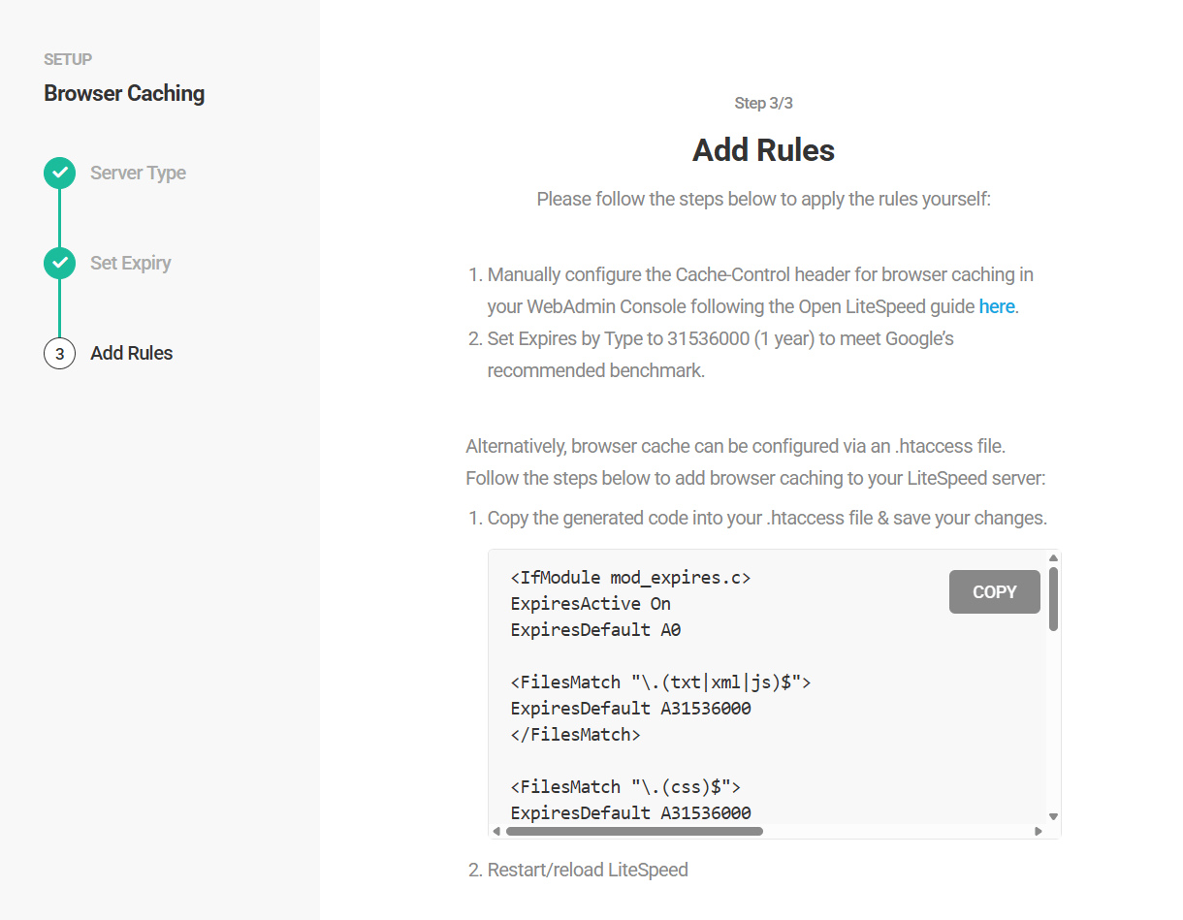Click the code box scroll right arrow
Viewport: 1183px width, 920px height.
pyautogui.click(x=1039, y=831)
